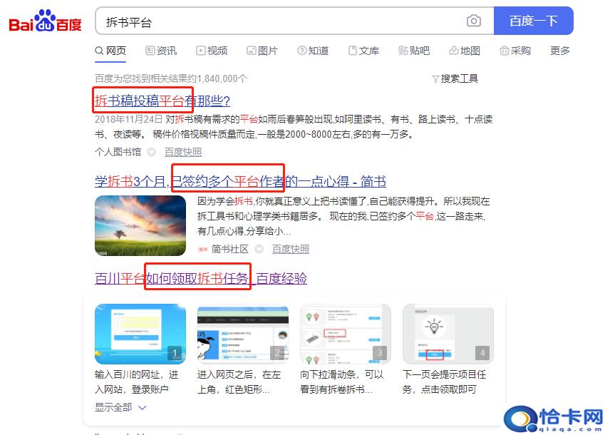Switch to the 资讯 tab
Screen dimensions: 605x435
161,51
